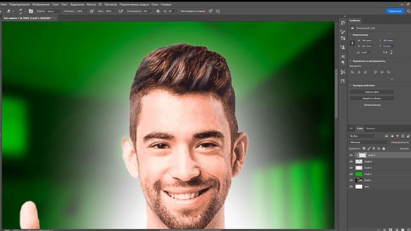This screenshot has width=411, height=231.
Task: Click the layer Заливка fill control
Action: [404, 148]
